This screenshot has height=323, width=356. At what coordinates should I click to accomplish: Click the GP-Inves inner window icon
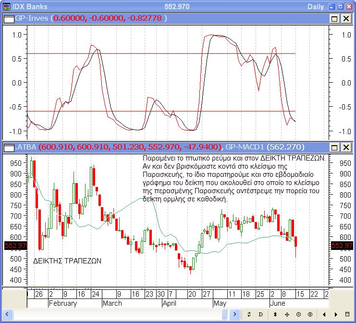tap(9, 19)
